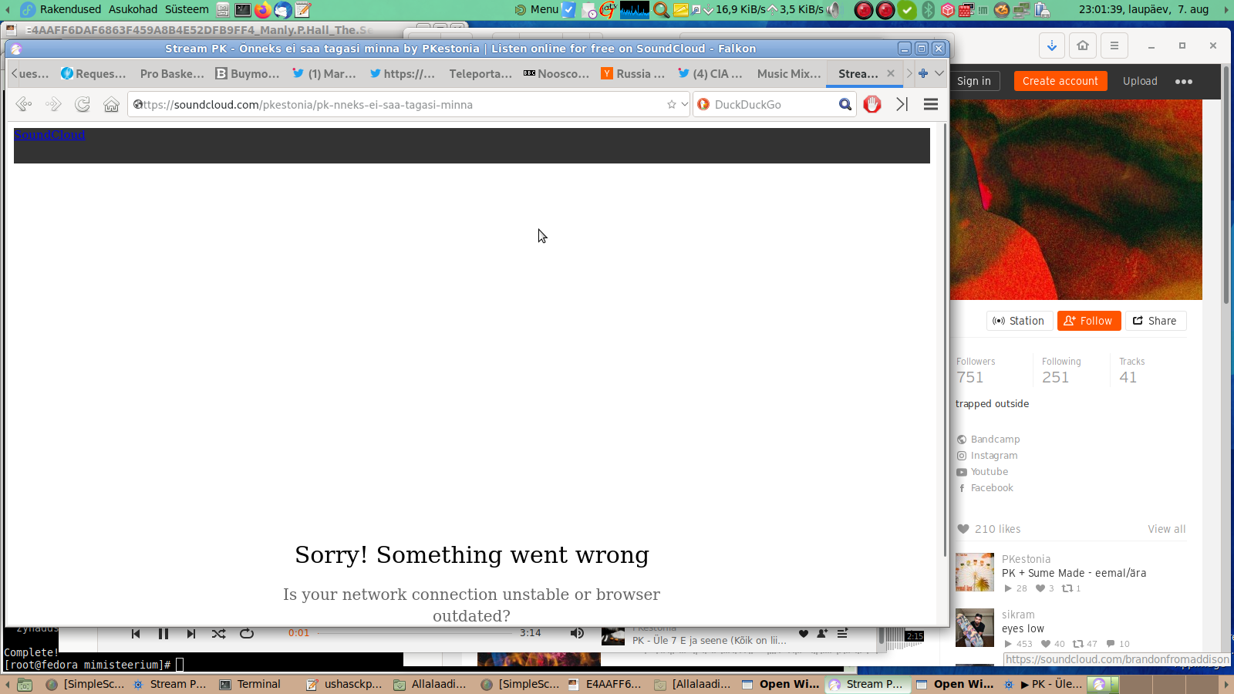The image size is (1234, 694).
Task: Open the Rakendused applications menu
Action: [x=70, y=9]
